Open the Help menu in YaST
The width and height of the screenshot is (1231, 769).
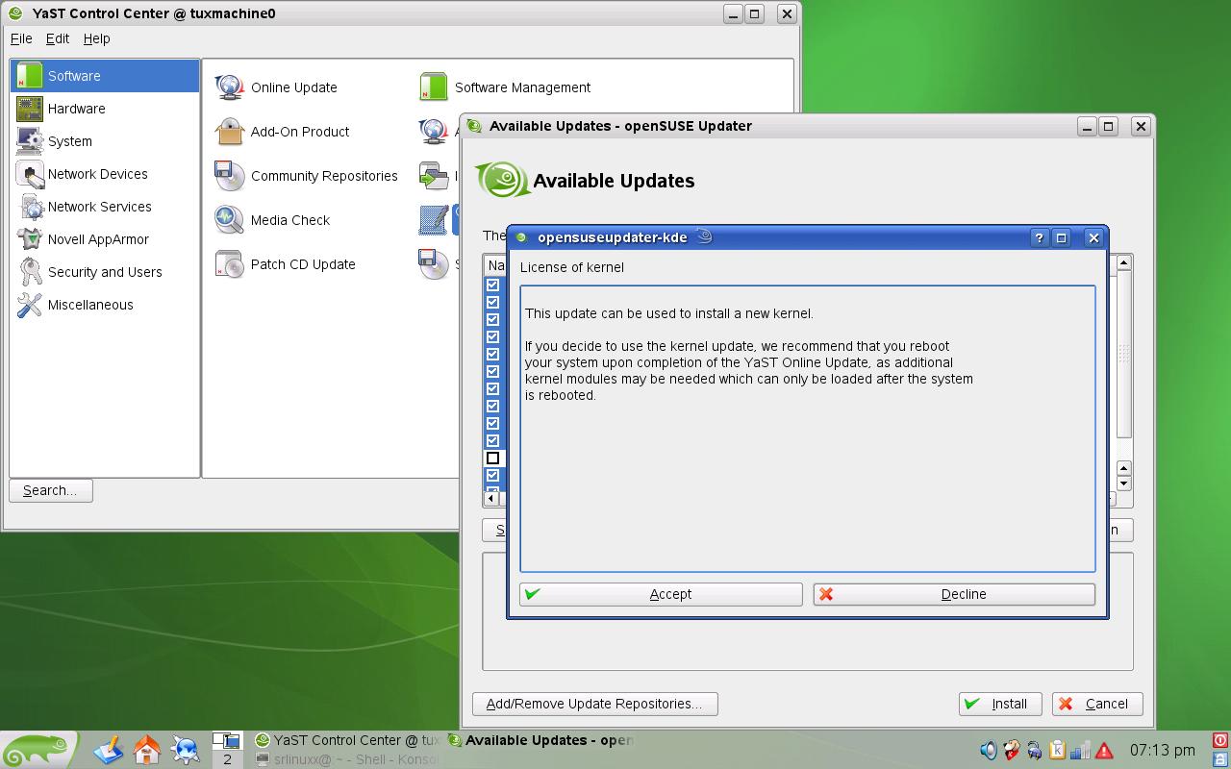97,38
